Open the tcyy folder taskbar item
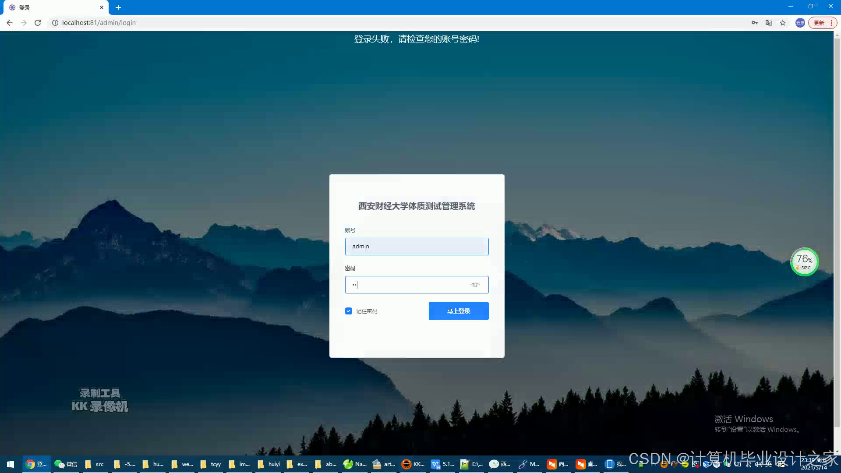The height and width of the screenshot is (473, 841). [211, 464]
